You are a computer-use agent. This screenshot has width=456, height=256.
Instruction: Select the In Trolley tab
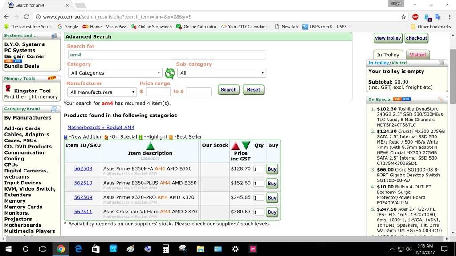click(x=387, y=55)
